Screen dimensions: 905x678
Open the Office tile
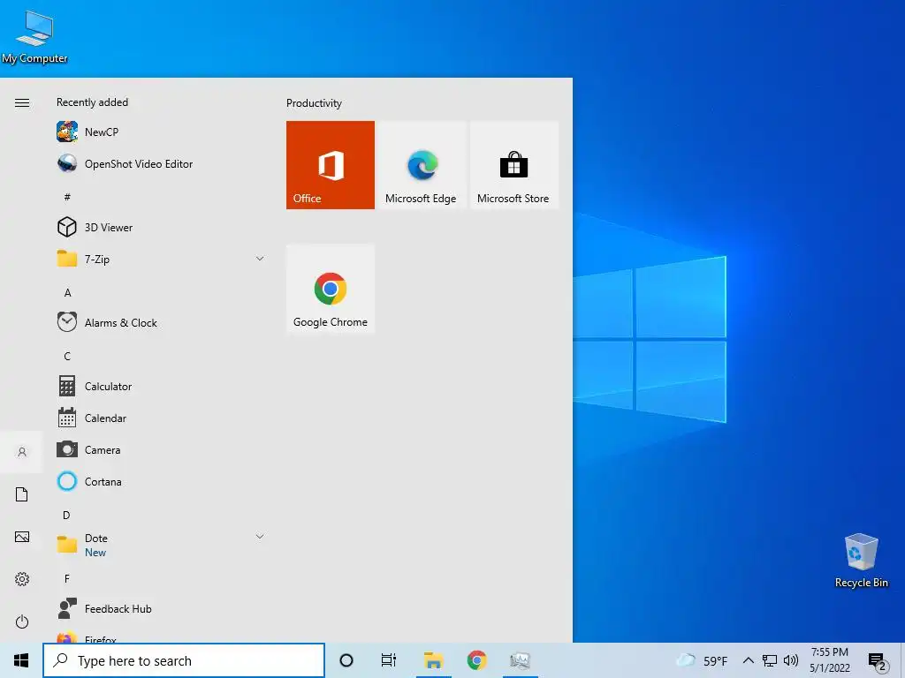pos(331,165)
